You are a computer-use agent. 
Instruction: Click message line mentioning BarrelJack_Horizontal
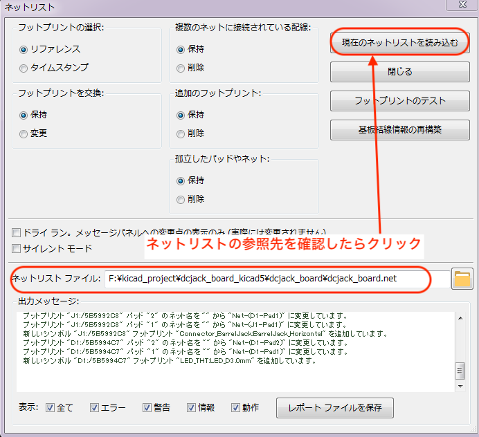coord(206,334)
